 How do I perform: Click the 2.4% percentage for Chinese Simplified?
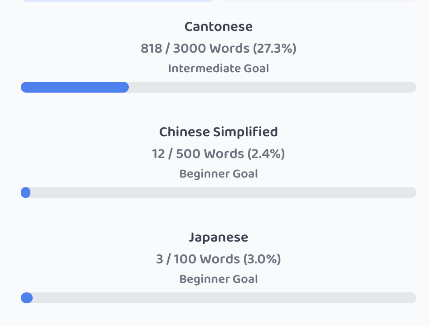pyautogui.click(x=266, y=154)
